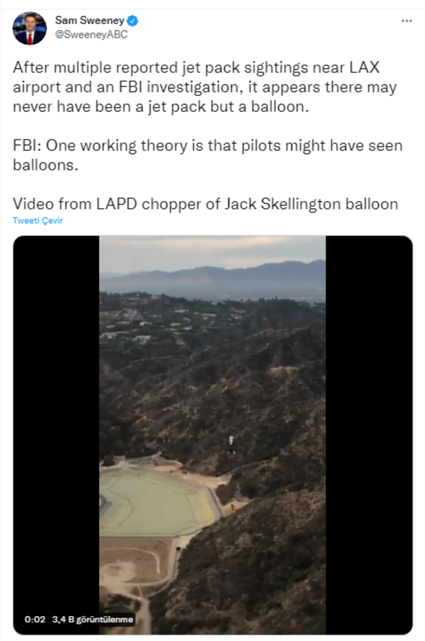The width and height of the screenshot is (425, 641).
Task: Open the three-dot more options menu
Action: point(407,21)
